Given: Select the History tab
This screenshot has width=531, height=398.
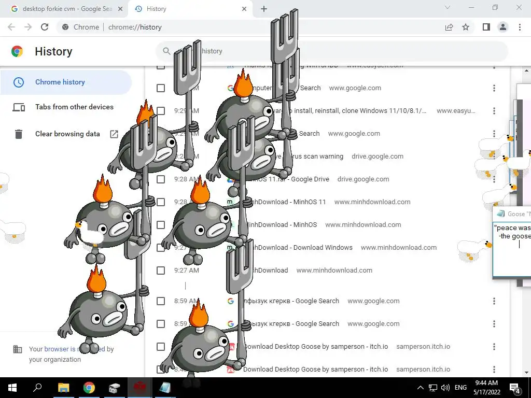Looking at the screenshot, I should point(190,9).
